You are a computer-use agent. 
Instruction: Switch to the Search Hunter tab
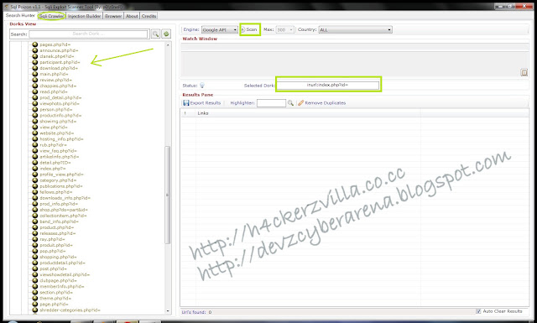coord(20,15)
